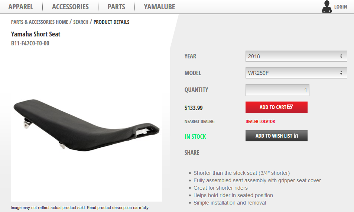Click the Product Details breadcrumb
Viewport: 354px width, 212px height.
[x=111, y=22]
